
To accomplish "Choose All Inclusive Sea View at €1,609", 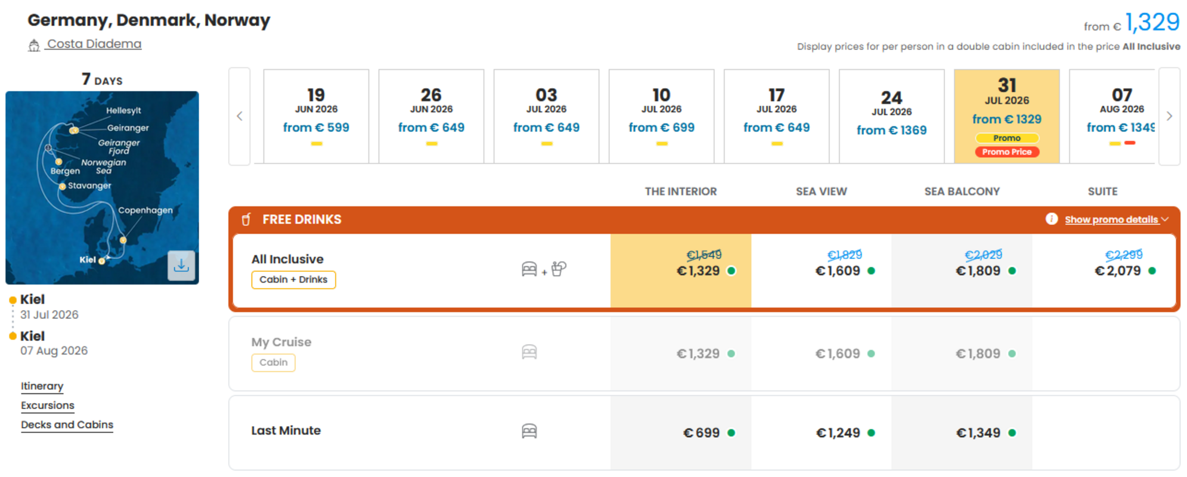I will 822,271.
